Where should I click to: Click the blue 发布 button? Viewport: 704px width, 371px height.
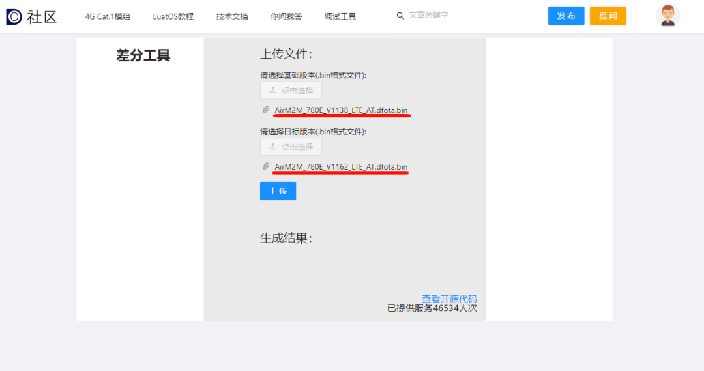(x=566, y=16)
